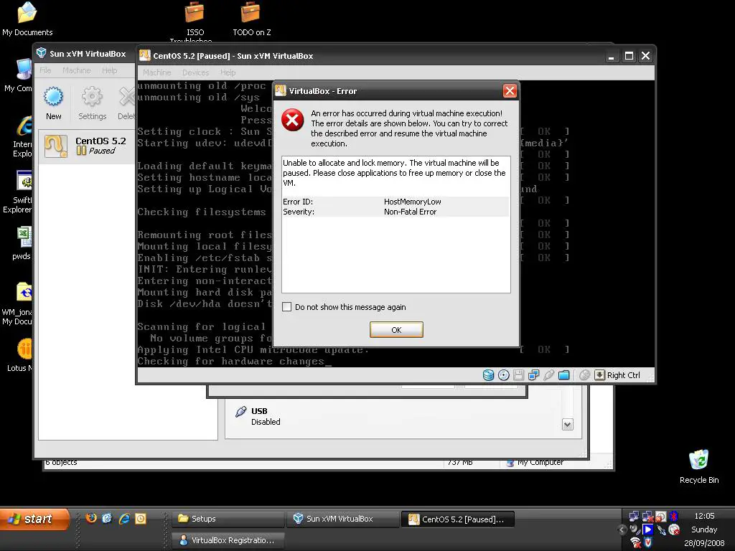Click the CD/DVD drive status icon
This screenshot has height=551, width=735.
tap(504, 375)
